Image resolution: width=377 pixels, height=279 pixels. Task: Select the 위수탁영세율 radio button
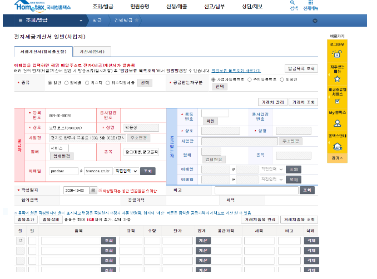click(x=108, y=83)
